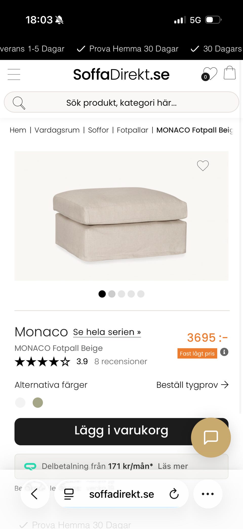Image resolution: width=243 pixels, height=529 pixels.
Task: Open browser tabs overview icon
Action: (x=69, y=494)
